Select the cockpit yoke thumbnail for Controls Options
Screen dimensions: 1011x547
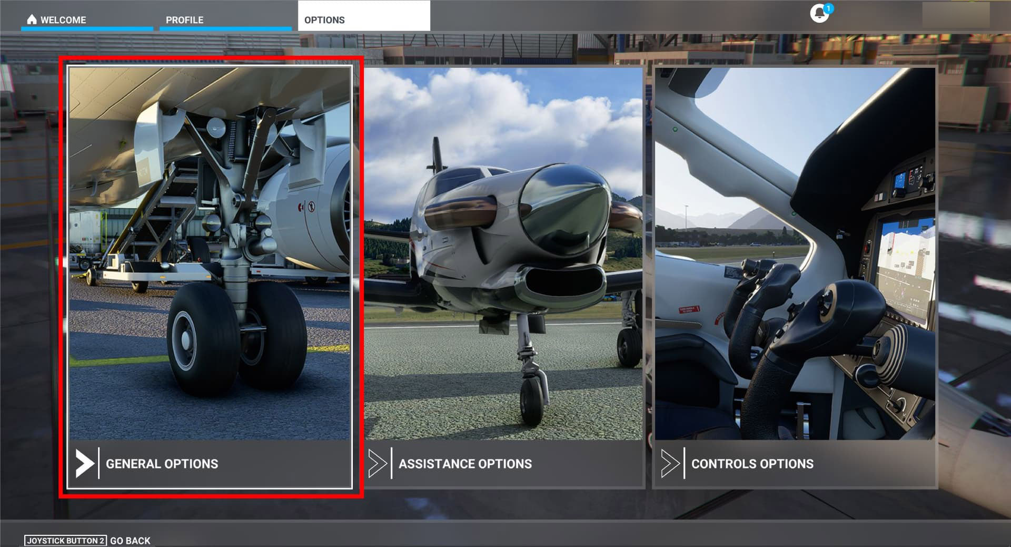(x=795, y=253)
